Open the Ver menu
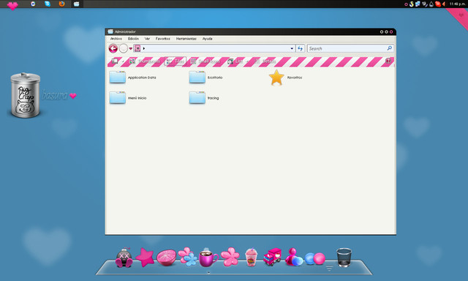This screenshot has height=281, width=468. coord(147,39)
